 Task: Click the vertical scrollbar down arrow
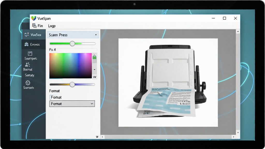tap(238, 133)
